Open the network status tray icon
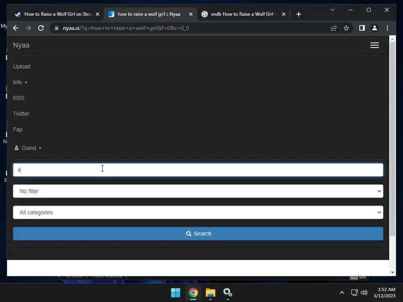The width and height of the screenshot is (403, 302). point(355,293)
